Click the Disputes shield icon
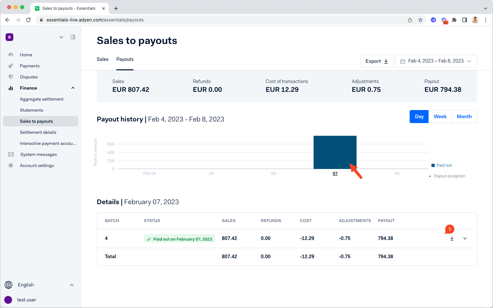 click(x=11, y=77)
